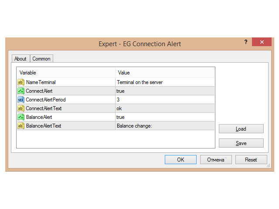Close the Expert dialog window

click(262, 42)
